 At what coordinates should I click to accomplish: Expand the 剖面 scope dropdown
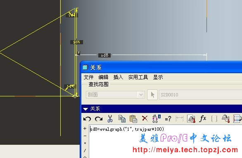point(141,95)
